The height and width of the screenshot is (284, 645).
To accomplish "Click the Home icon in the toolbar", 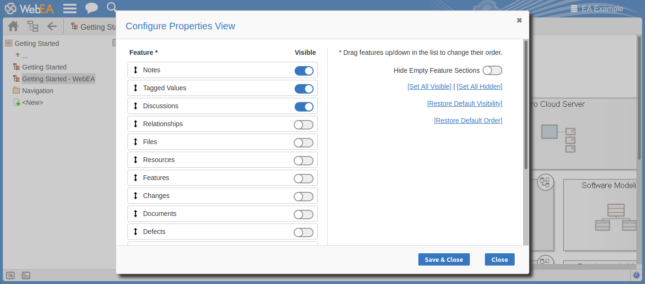I will pos(13,26).
